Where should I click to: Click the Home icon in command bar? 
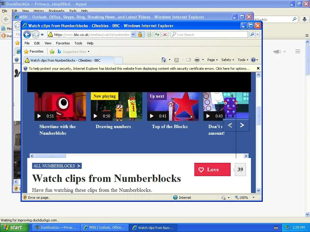coord(164,60)
